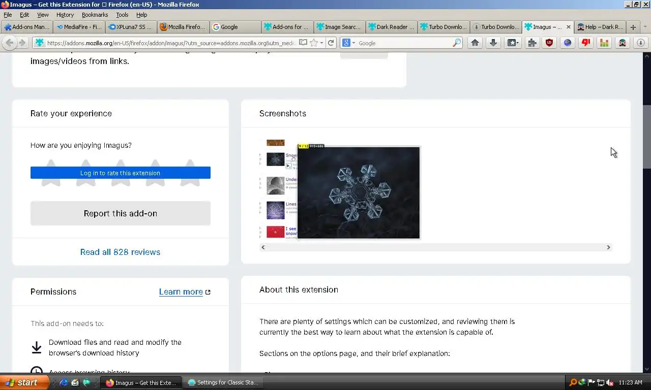Open Settings for Classic Start taskbar button

(223, 382)
